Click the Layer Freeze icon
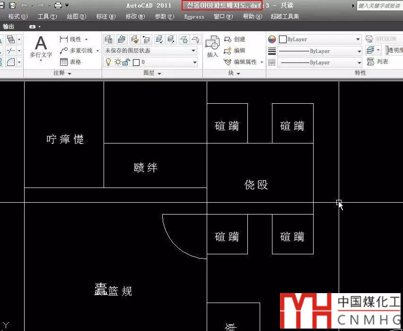 pyautogui.click(x=184, y=39)
